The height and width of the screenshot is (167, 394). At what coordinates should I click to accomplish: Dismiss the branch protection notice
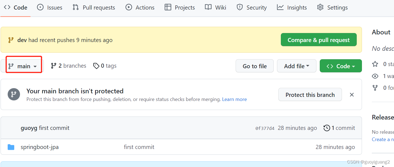tap(352, 95)
